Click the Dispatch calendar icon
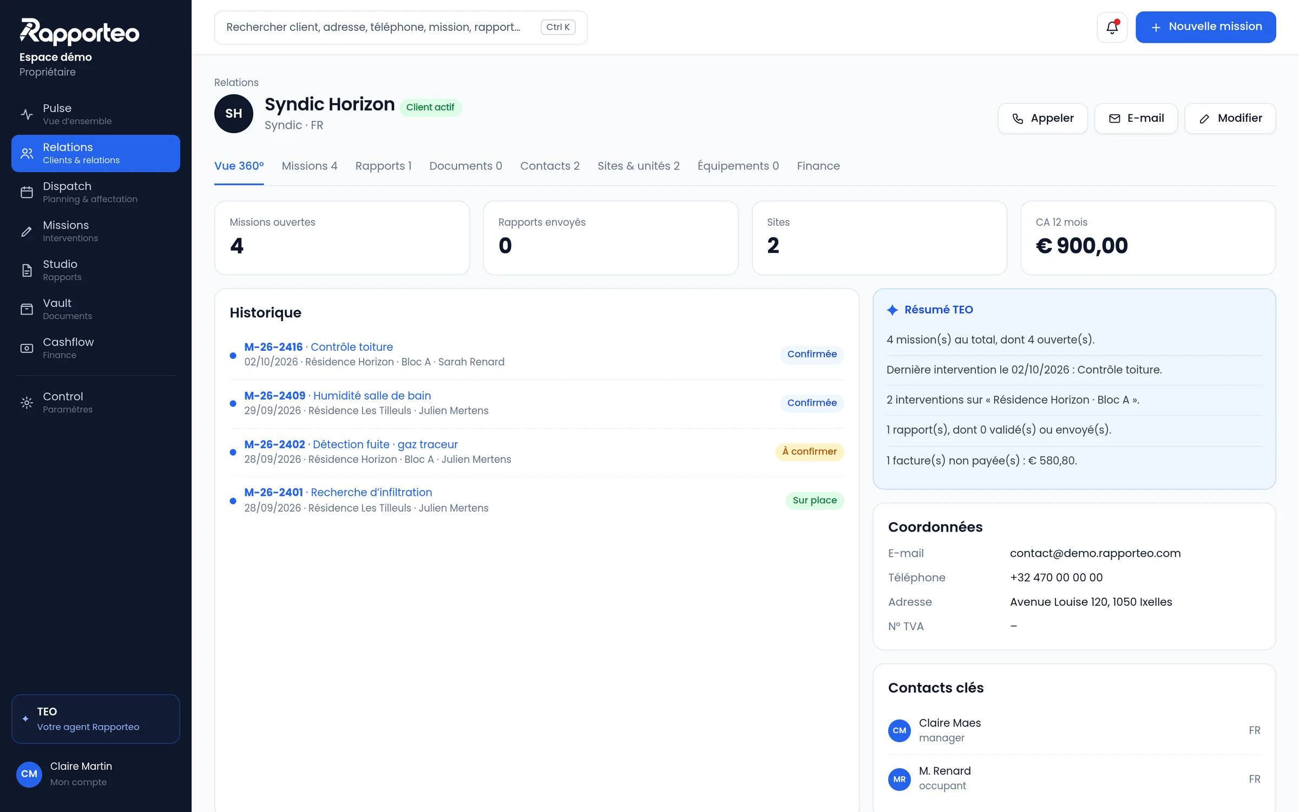Viewport: 1299px width, 812px height. pos(27,192)
